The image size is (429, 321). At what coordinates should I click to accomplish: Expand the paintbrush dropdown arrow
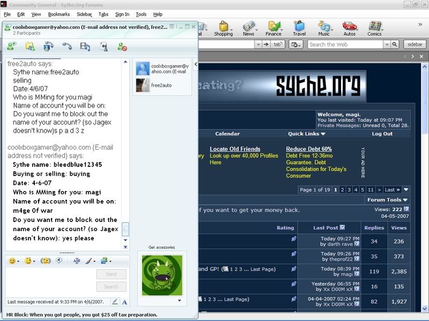94,262
